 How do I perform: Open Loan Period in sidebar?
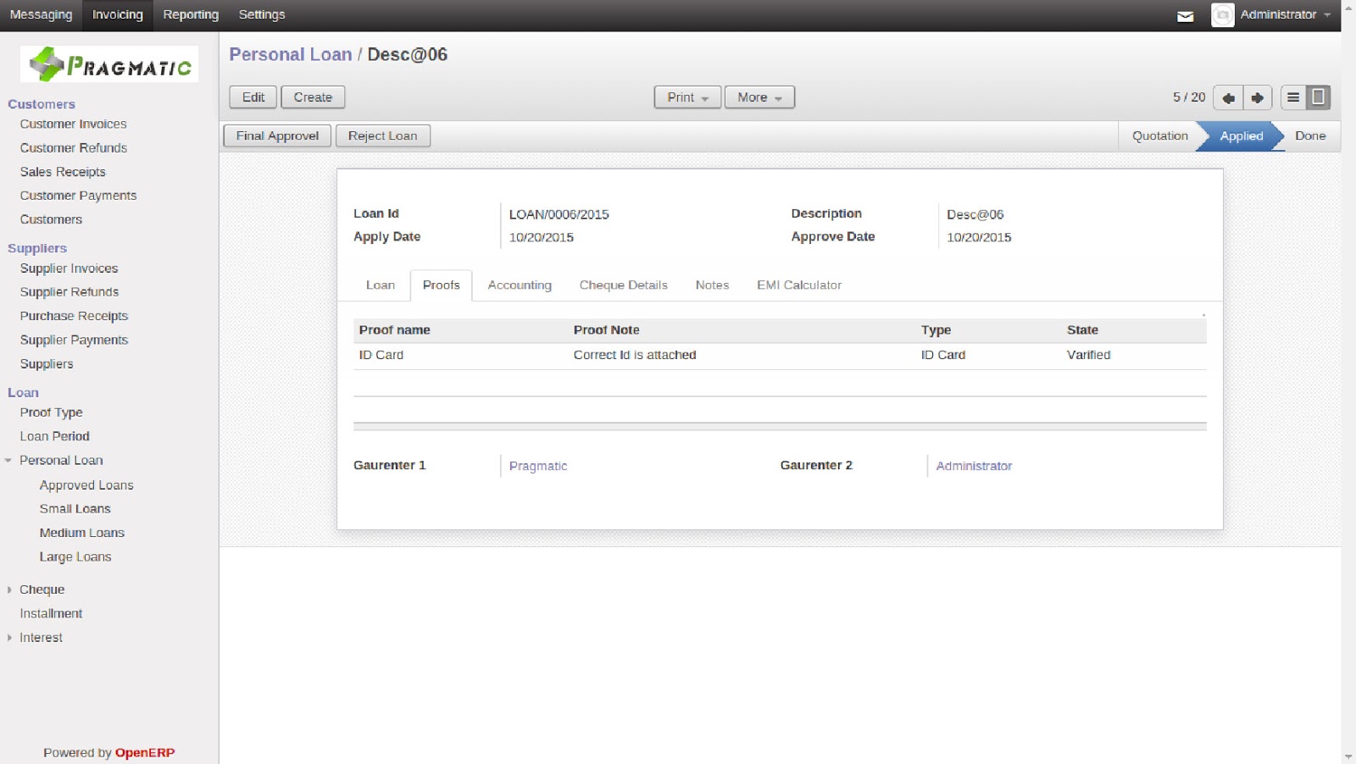(x=54, y=436)
